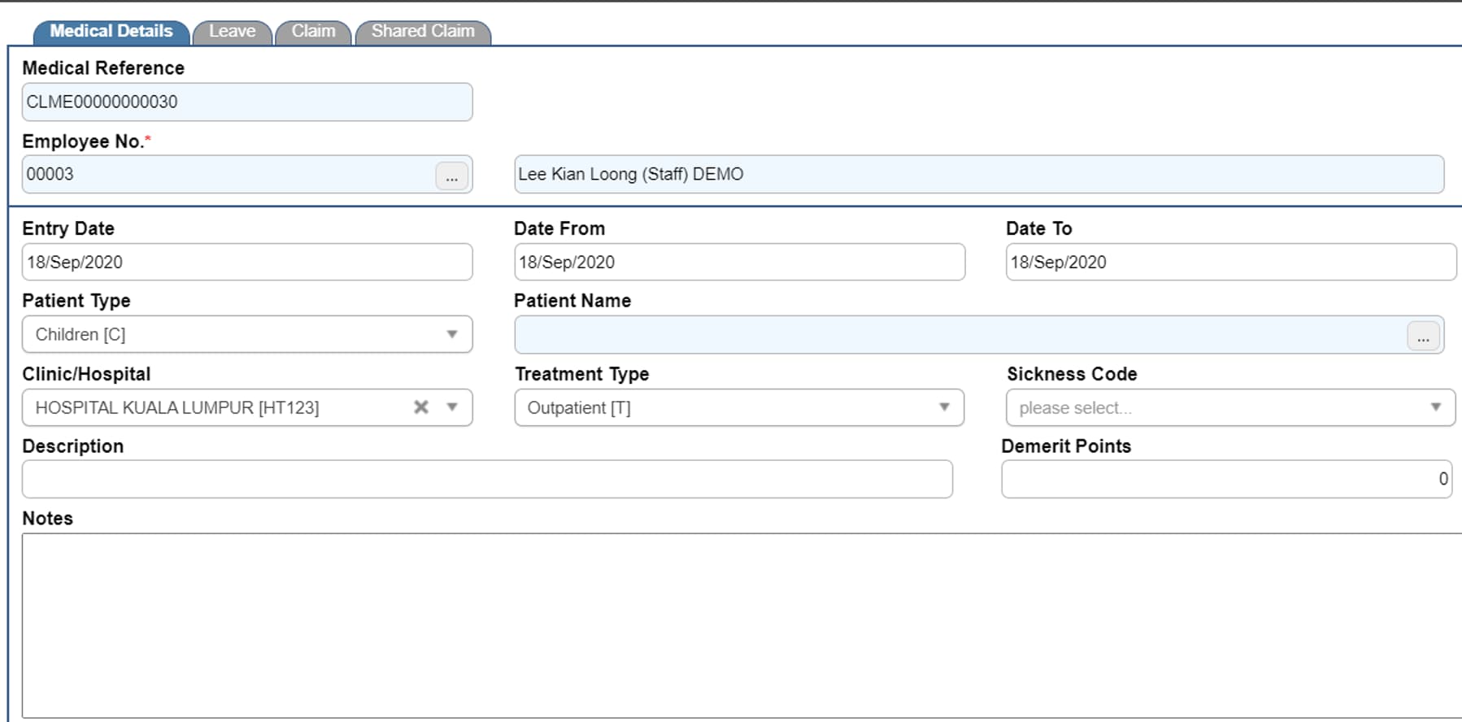Open the Shared Claim tab
The height and width of the screenshot is (722, 1462).
click(x=423, y=32)
